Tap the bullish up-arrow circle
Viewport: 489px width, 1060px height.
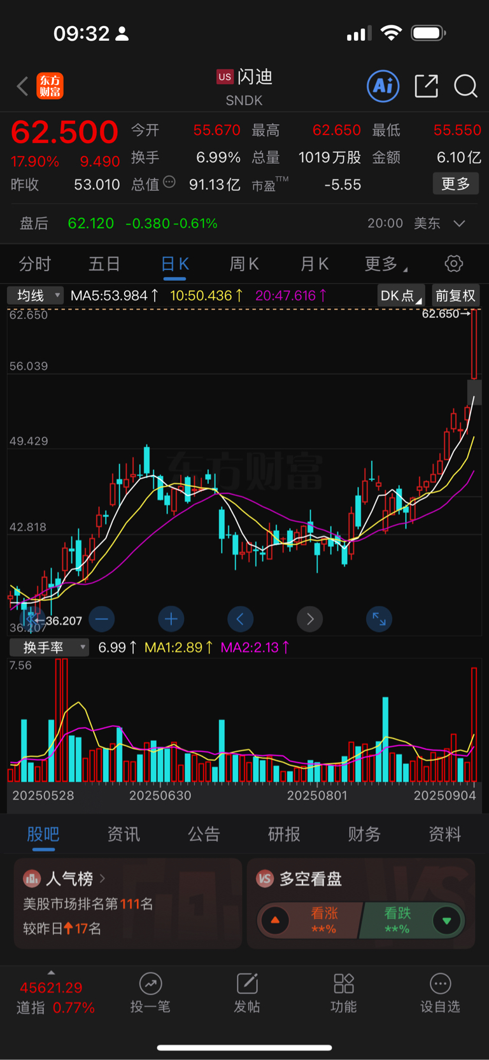[275, 921]
